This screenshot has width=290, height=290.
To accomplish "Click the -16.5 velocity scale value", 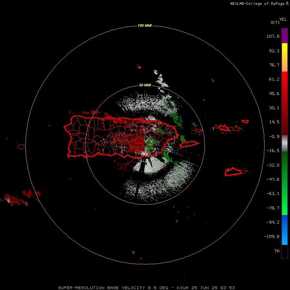I will [x=273, y=151].
